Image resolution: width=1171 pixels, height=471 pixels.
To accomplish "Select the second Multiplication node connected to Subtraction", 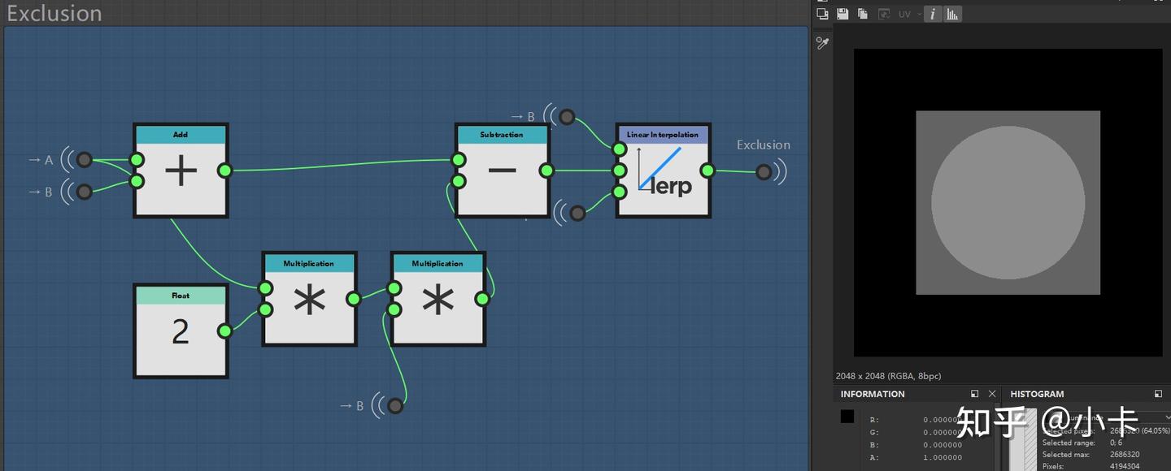I will 437,299.
